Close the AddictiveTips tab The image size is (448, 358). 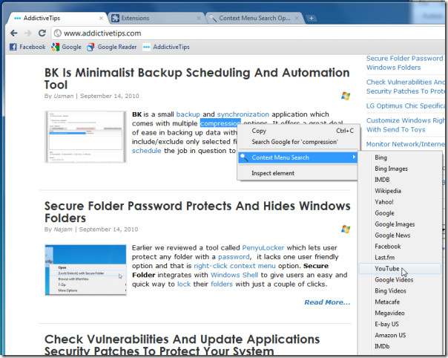pos(101,18)
